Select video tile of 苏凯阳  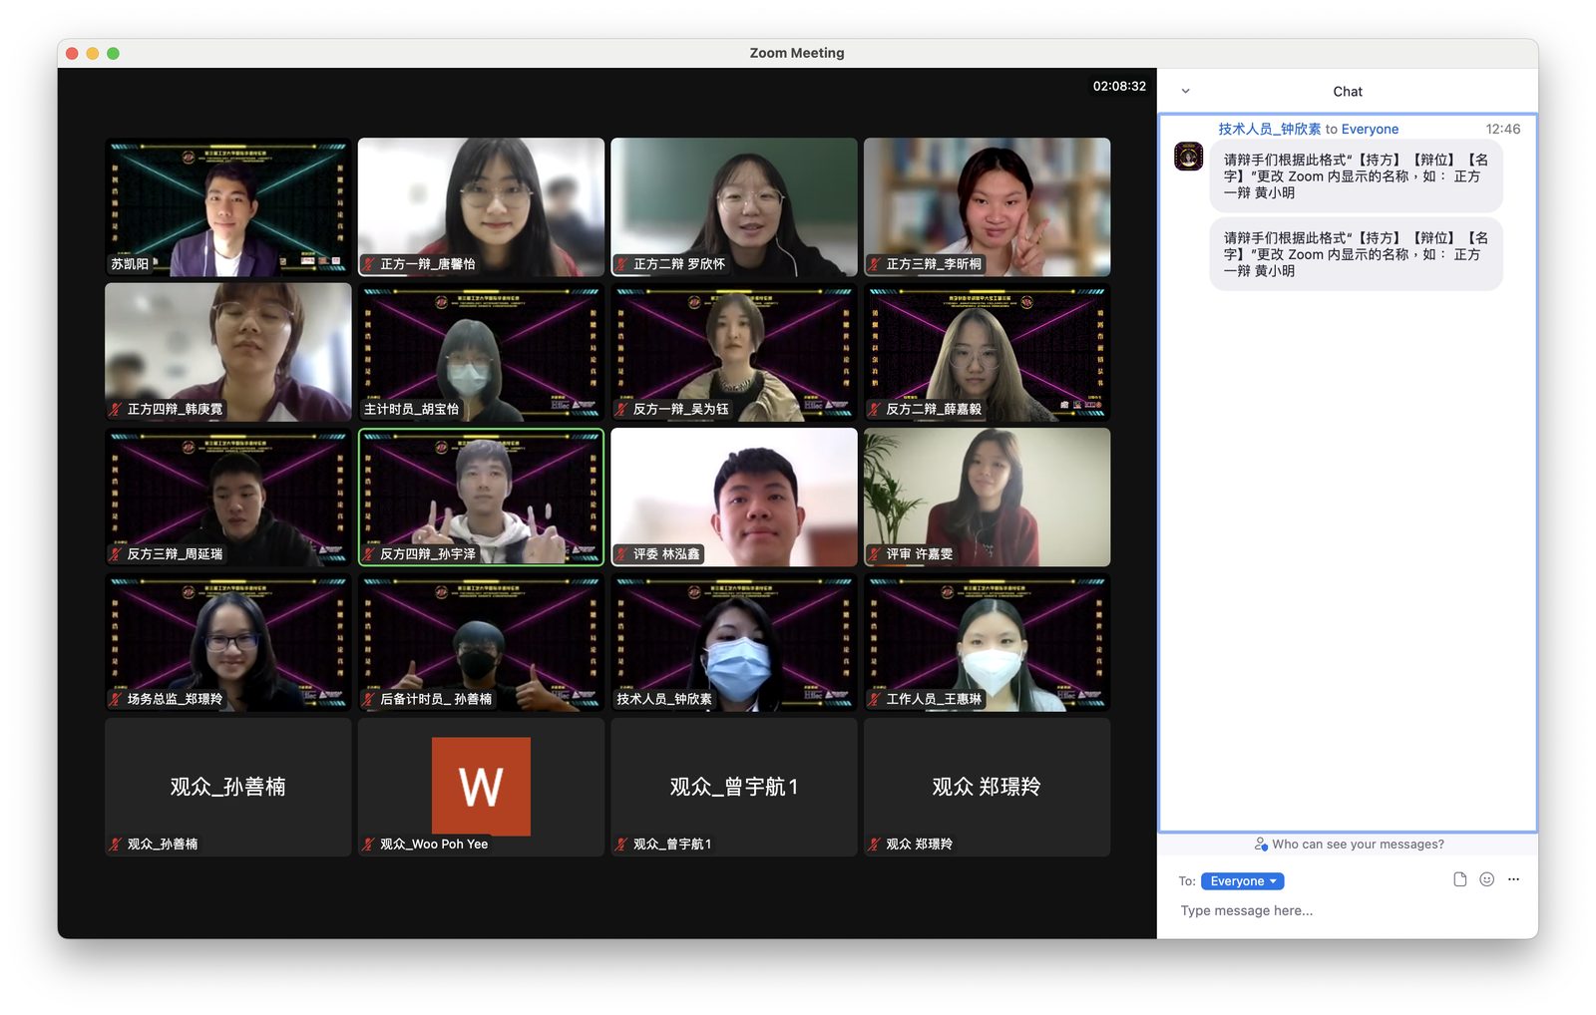pyautogui.click(x=228, y=206)
